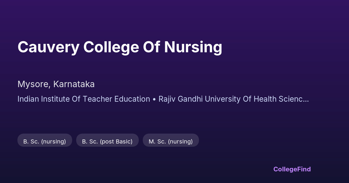This screenshot has width=349, height=183.
Task: Click the CollegeFind brand logo
Action: [292, 169]
